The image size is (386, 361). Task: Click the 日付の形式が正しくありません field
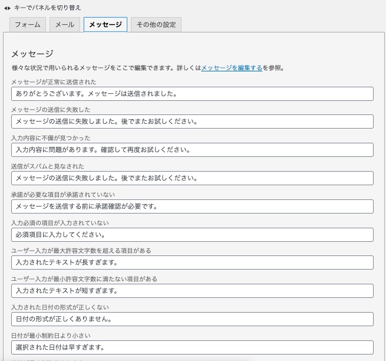click(192, 319)
